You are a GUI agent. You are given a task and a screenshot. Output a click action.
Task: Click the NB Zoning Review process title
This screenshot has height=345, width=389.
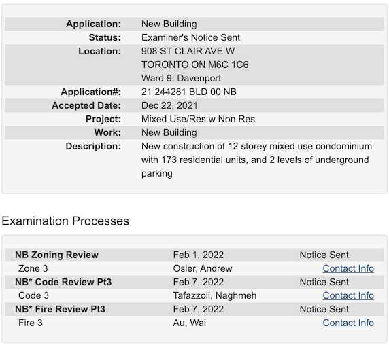pos(56,255)
